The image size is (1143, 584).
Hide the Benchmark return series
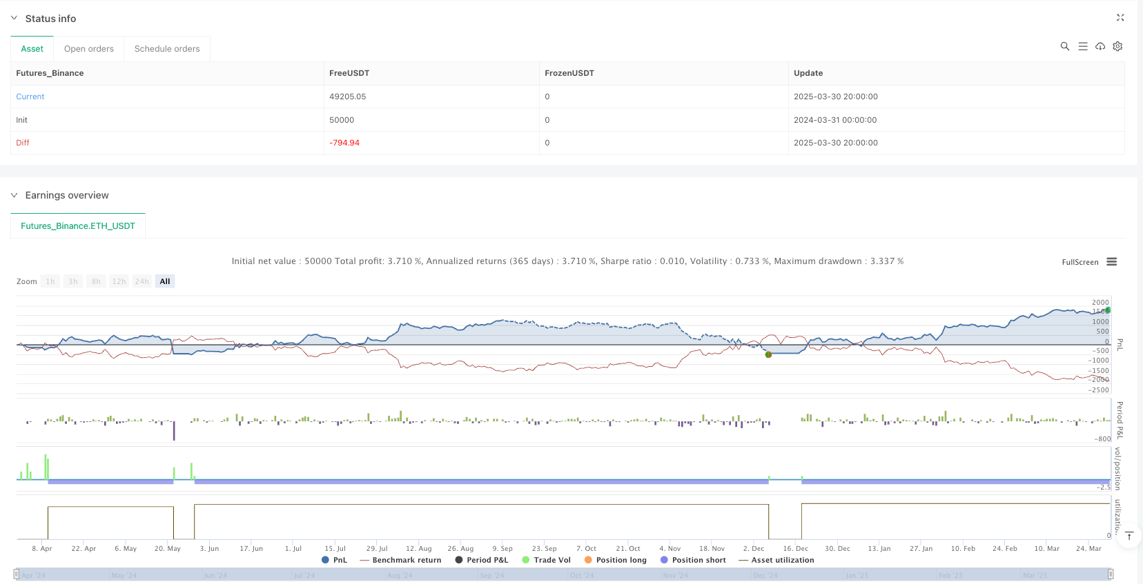(400, 560)
